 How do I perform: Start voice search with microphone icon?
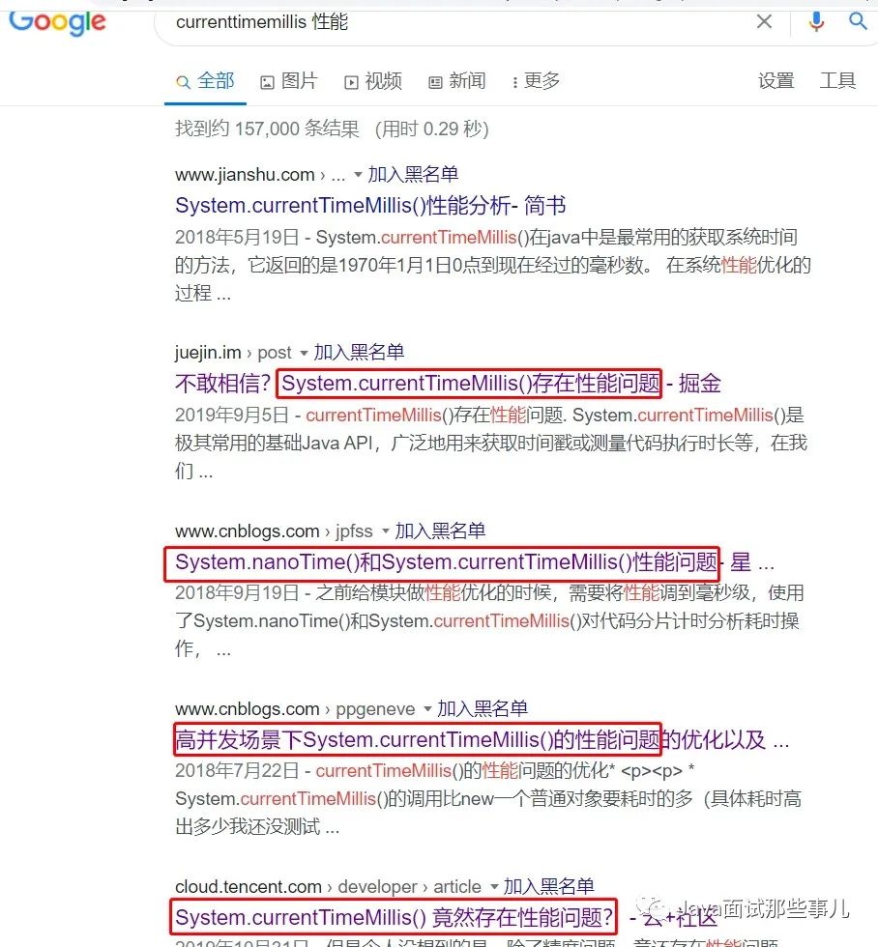pos(816,21)
